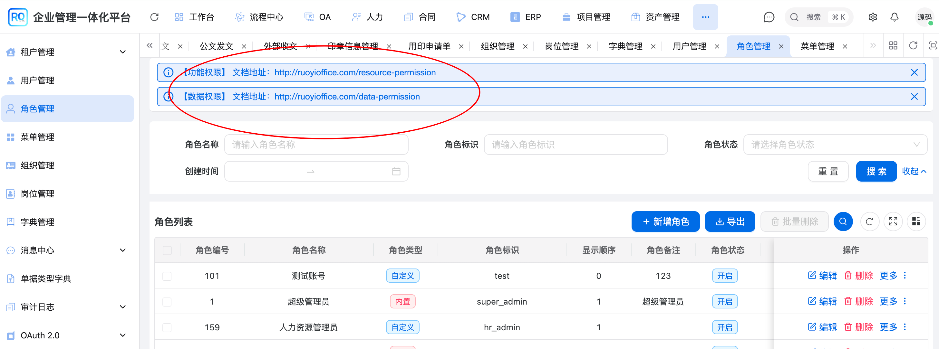Open the notification bell
The width and height of the screenshot is (939, 349).
coord(895,17)
